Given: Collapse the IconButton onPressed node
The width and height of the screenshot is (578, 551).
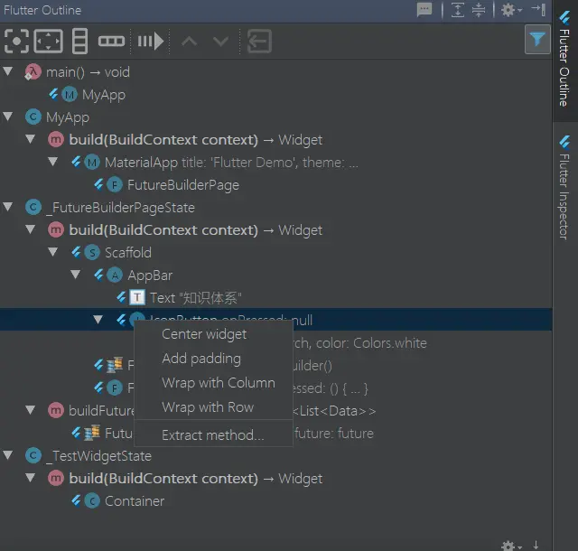Looking at the screenshot, I should pyautogui.click(x=98, y=319).
